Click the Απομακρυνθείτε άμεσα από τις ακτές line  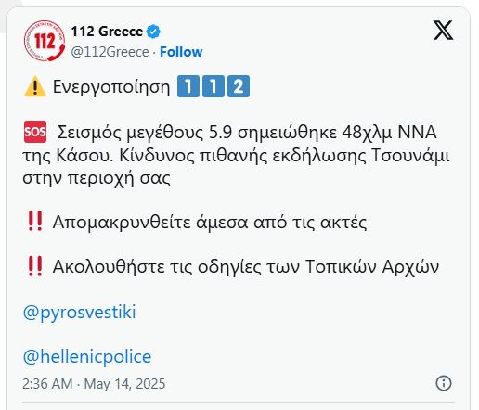coord(210,222)
